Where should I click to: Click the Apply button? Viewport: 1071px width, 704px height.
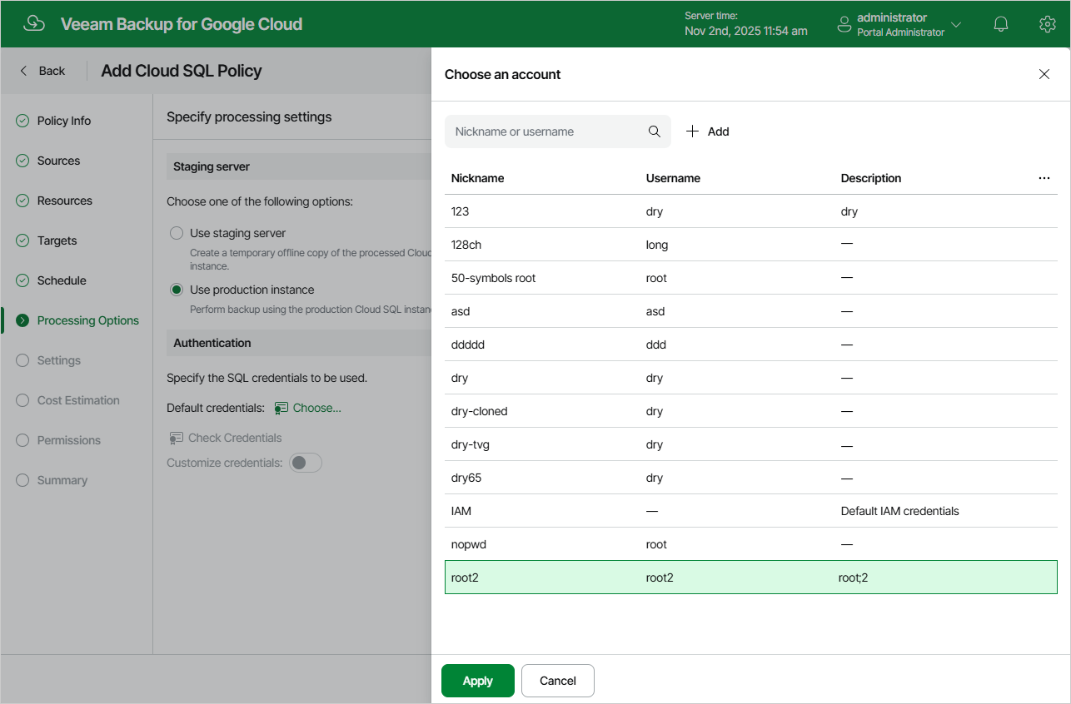[478, 681]
